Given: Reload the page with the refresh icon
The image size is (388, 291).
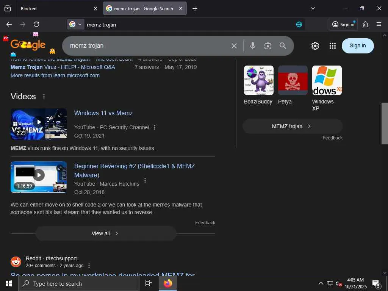Looking at the screenshot, I should [x=36, y=24].
